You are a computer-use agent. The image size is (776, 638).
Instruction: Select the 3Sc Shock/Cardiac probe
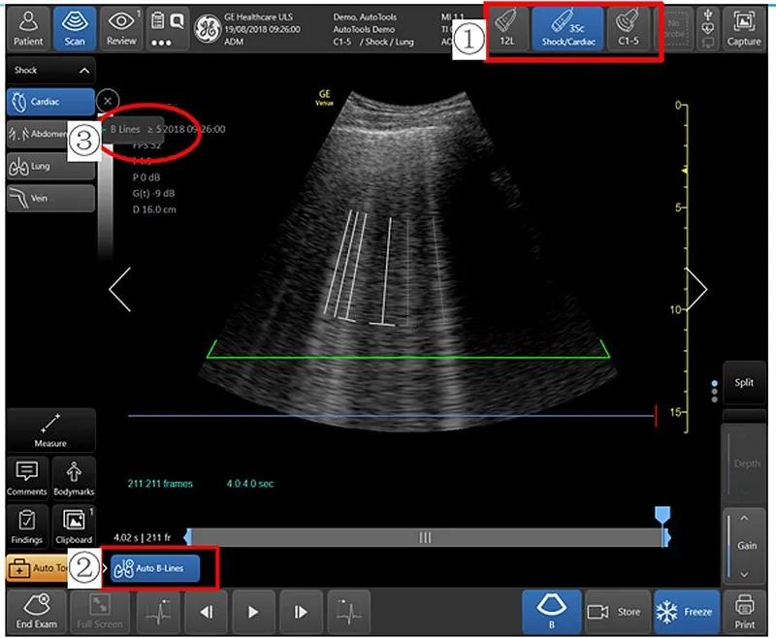(x=567, y=29)
